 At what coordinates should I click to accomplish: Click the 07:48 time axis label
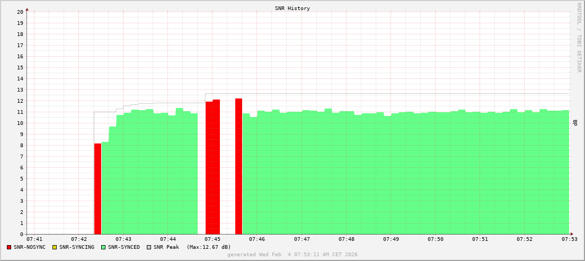point(347,239)
